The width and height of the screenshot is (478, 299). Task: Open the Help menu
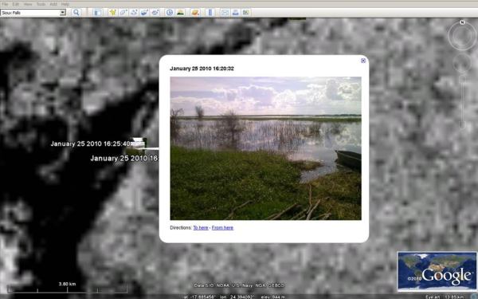click(65, 4)
